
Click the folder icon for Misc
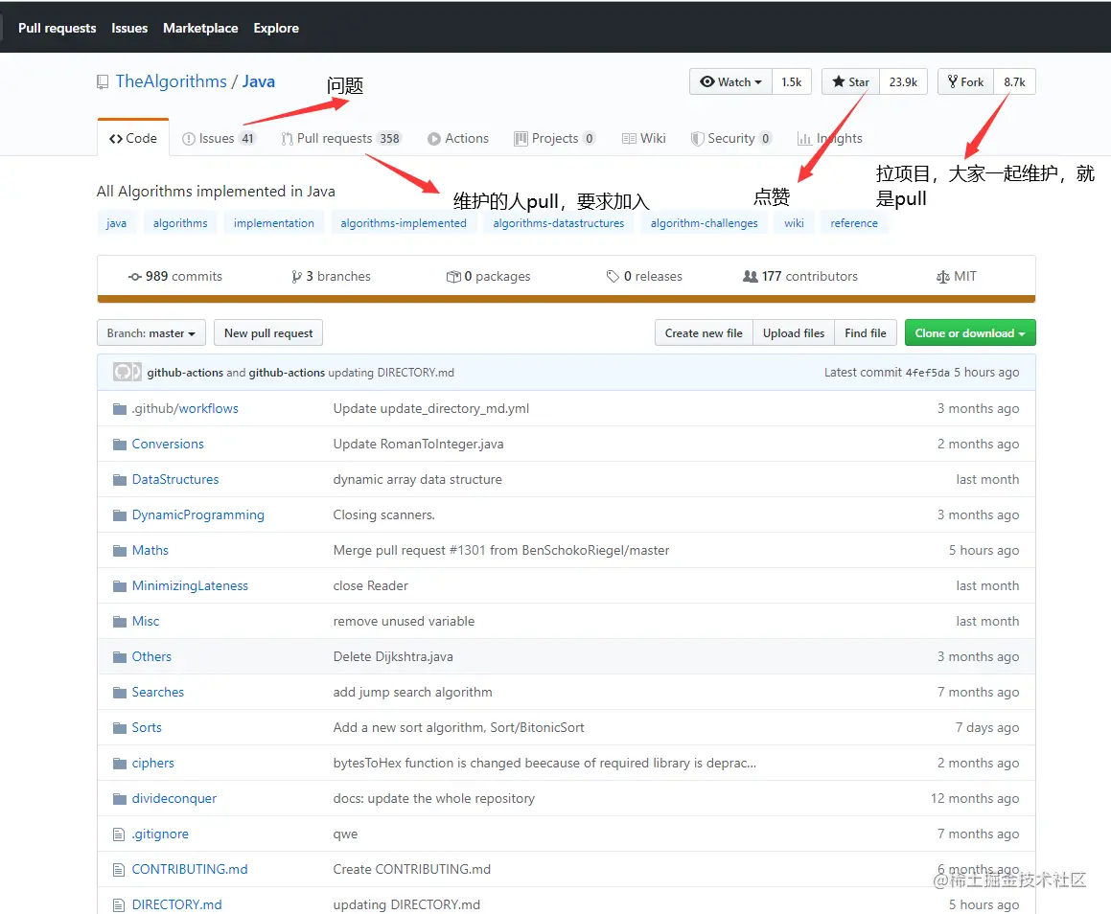pos(120,622)
